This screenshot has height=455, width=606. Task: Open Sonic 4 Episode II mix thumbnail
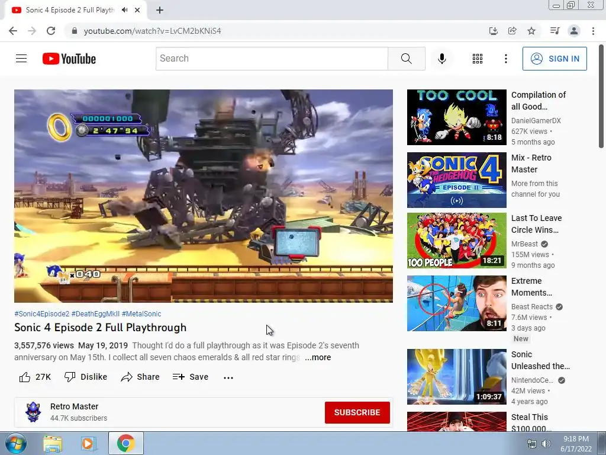click(x=456, y=180)
